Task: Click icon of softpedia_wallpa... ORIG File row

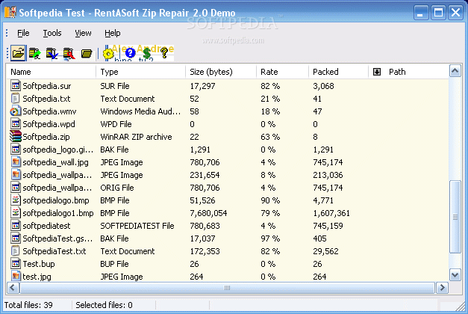Action: [16, 187]
